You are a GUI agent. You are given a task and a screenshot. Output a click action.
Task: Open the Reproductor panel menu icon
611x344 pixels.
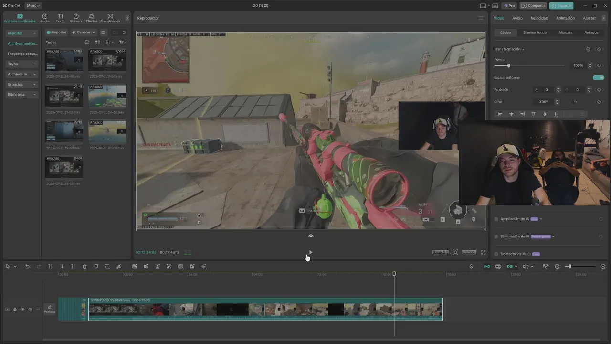481,18
